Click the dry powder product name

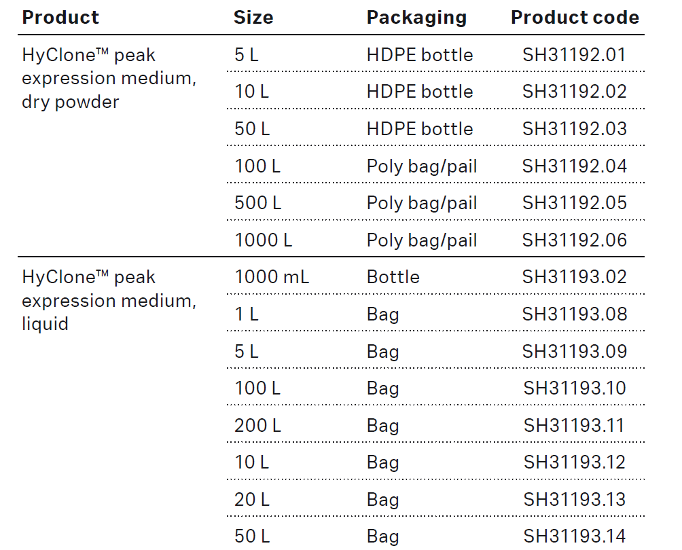coord(109,78)
